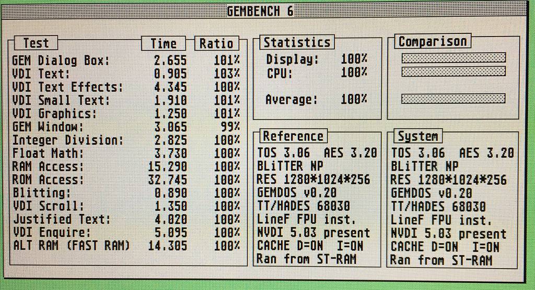The height and width of the screenshot is (290, 535).
Task: Click the 1.910 time value
Action: click(x=170, y=101)
